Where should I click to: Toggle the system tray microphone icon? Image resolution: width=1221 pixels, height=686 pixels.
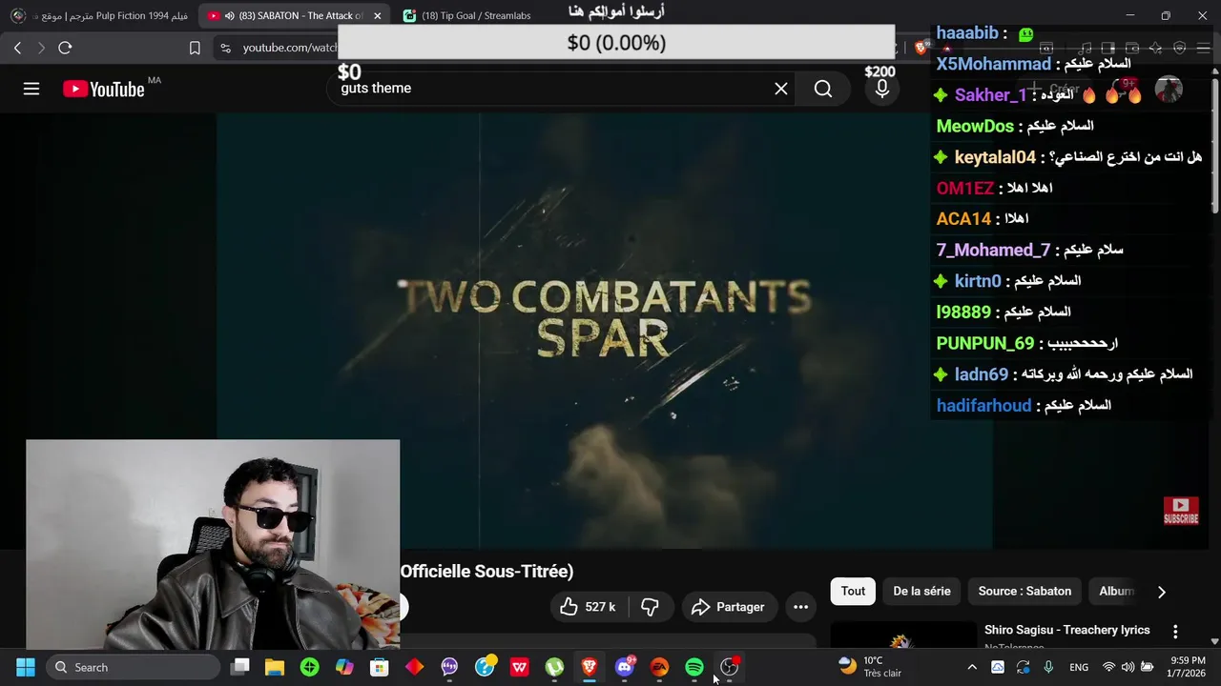point(1048,667)
